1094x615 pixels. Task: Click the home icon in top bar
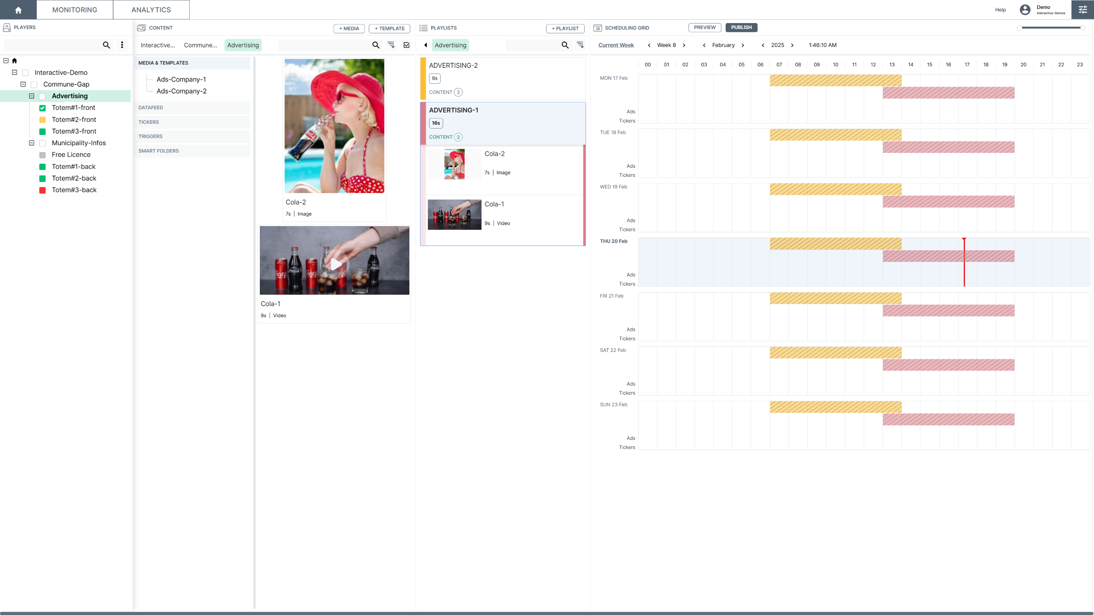click(18, 10)
